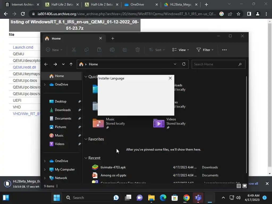
Task: Click Chrome share page icon
Action: point(230,14)
